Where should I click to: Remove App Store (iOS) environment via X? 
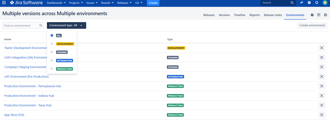click(322, 115)
